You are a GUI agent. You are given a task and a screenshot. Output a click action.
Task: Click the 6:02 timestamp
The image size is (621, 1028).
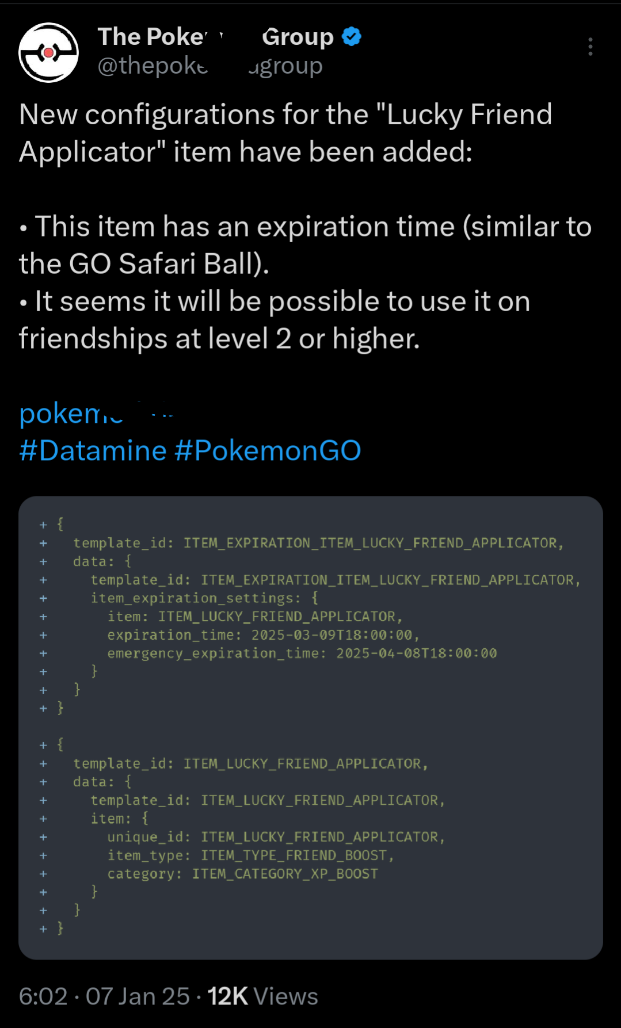43,996
